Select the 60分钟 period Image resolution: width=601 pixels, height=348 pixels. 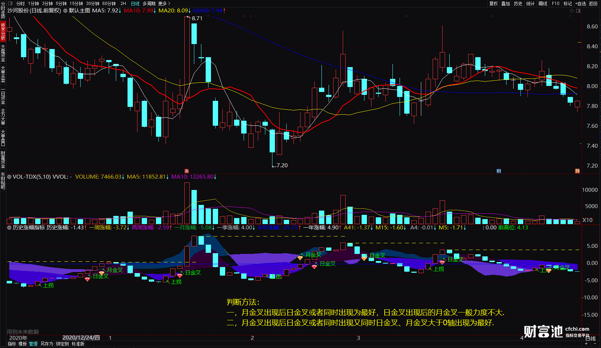(109, 4)
